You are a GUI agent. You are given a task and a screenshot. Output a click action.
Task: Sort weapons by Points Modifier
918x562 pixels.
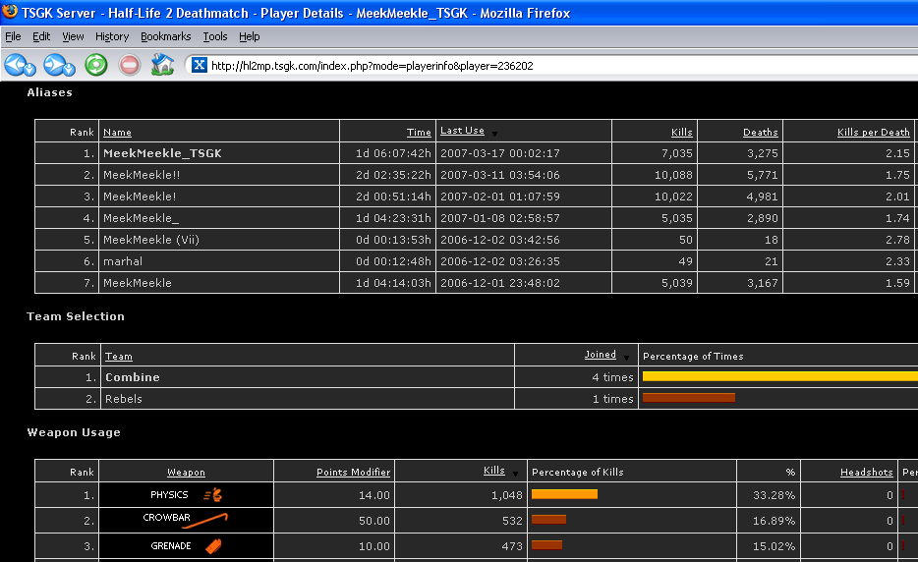(353, 473)
